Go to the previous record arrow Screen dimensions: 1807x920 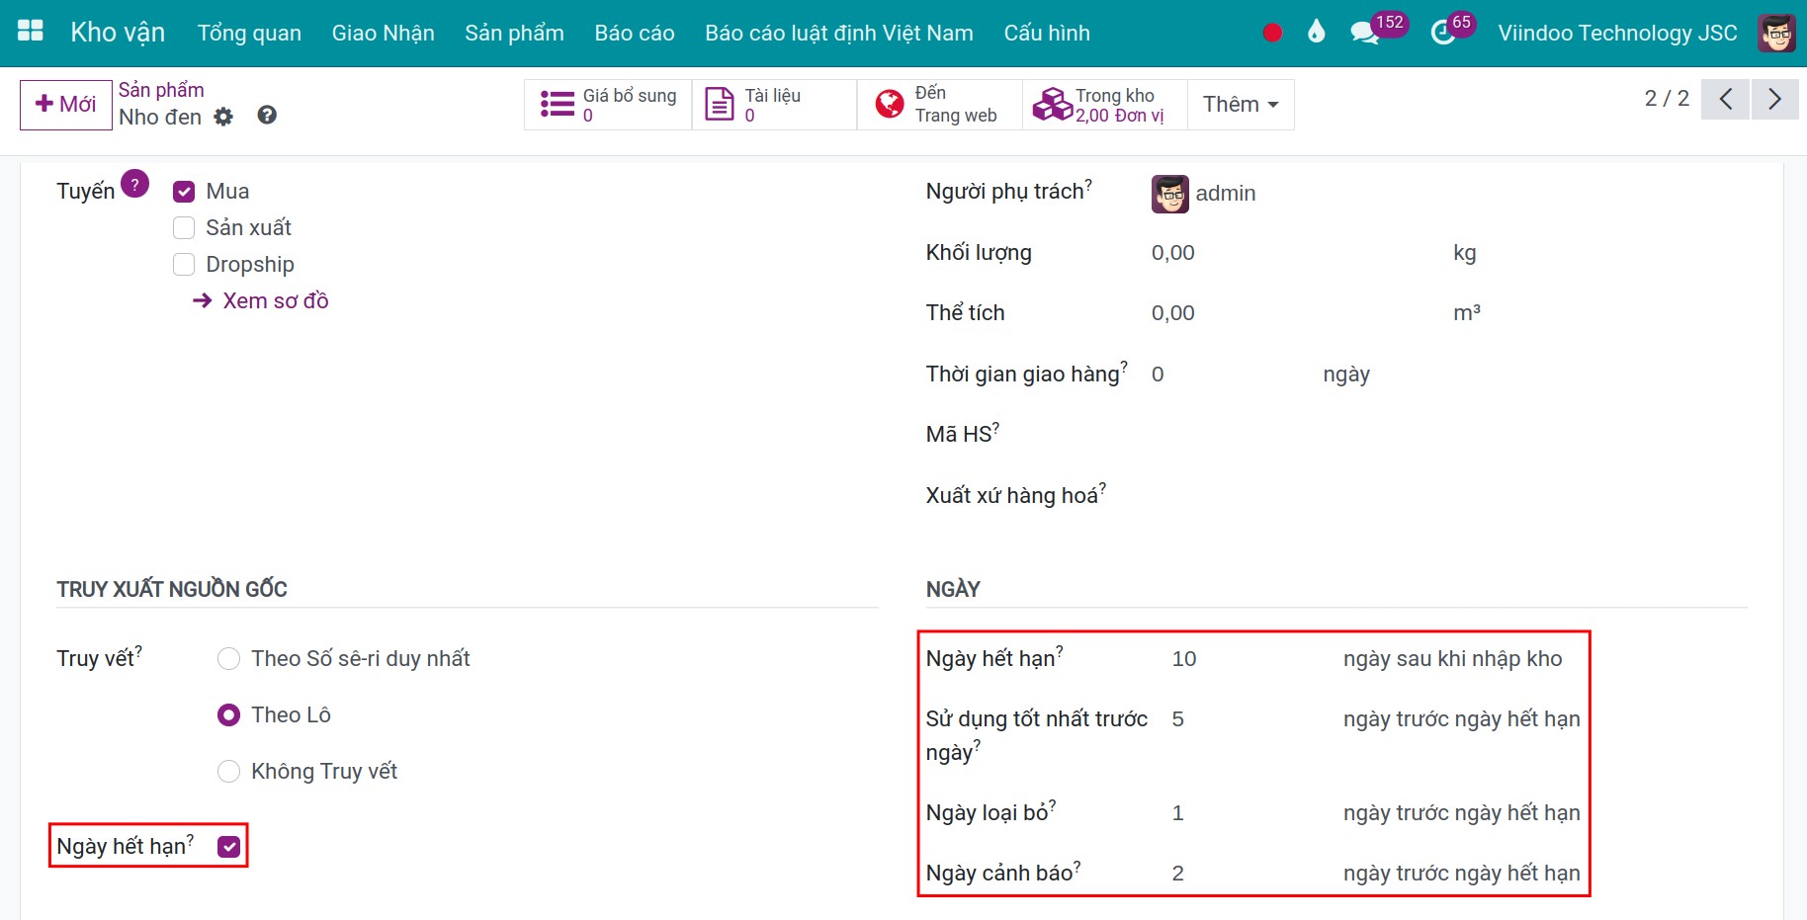[1726, 99]
